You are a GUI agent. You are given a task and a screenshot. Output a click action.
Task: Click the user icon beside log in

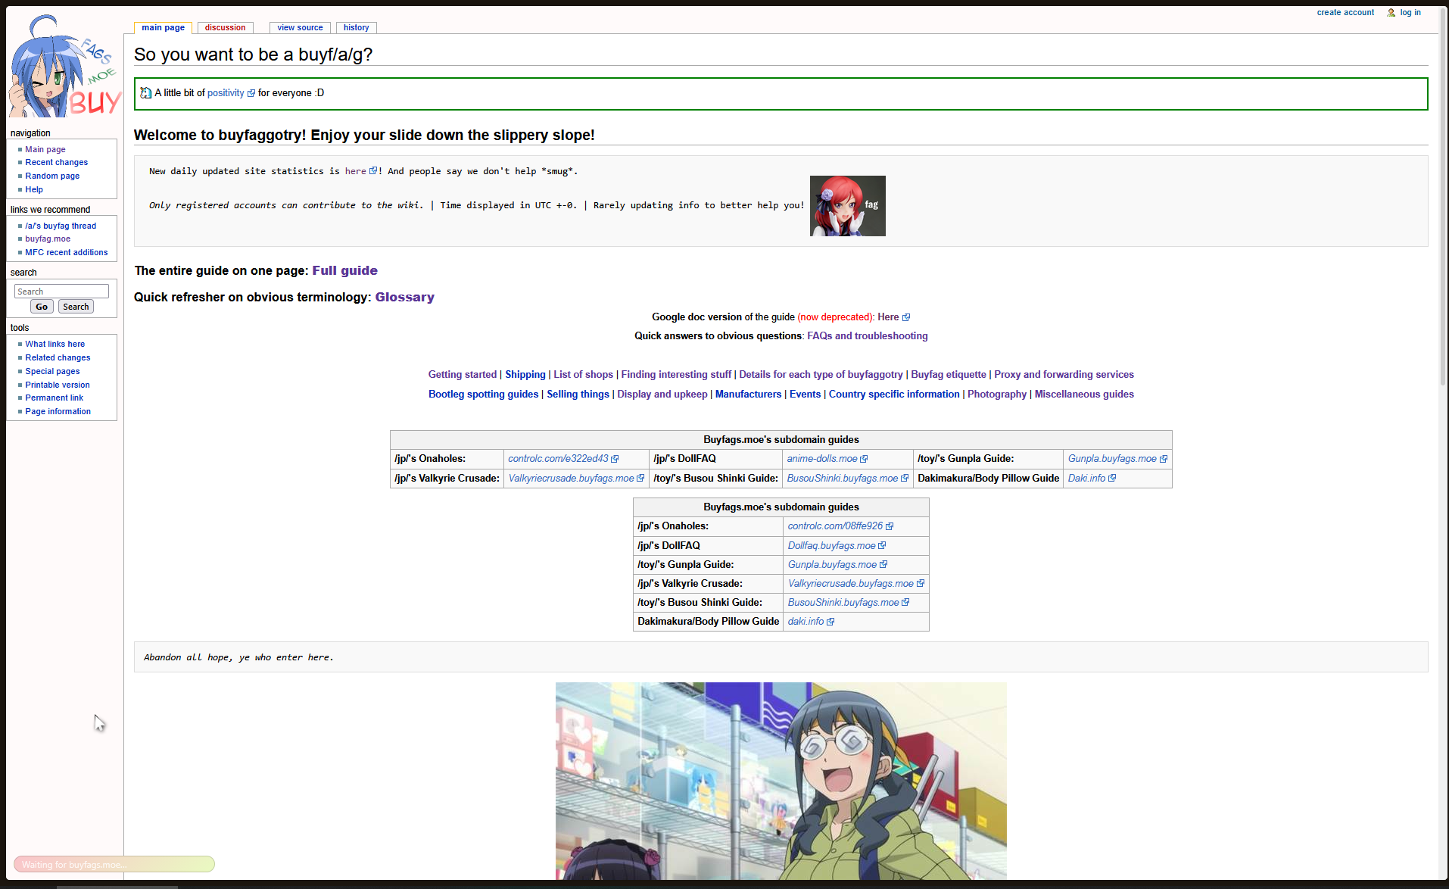click(1391, 13)
